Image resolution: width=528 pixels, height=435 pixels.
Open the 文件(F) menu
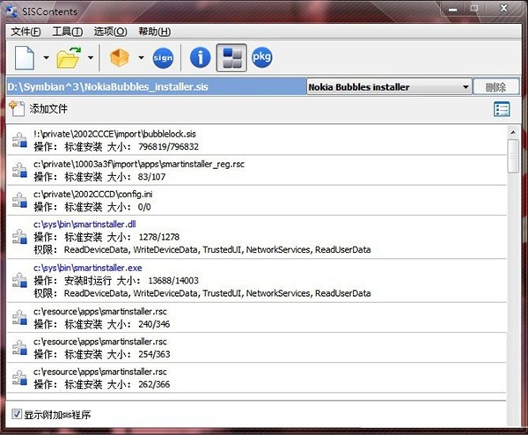pyautogui.click(x=26, y=32)
